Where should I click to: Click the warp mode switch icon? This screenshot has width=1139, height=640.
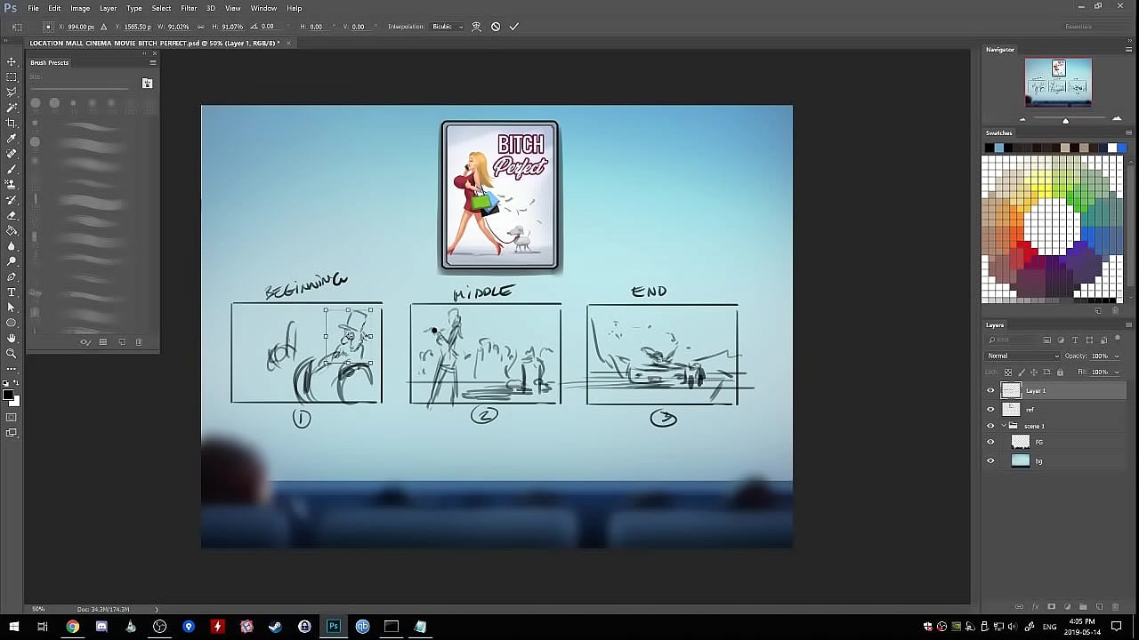click(476, 27)
